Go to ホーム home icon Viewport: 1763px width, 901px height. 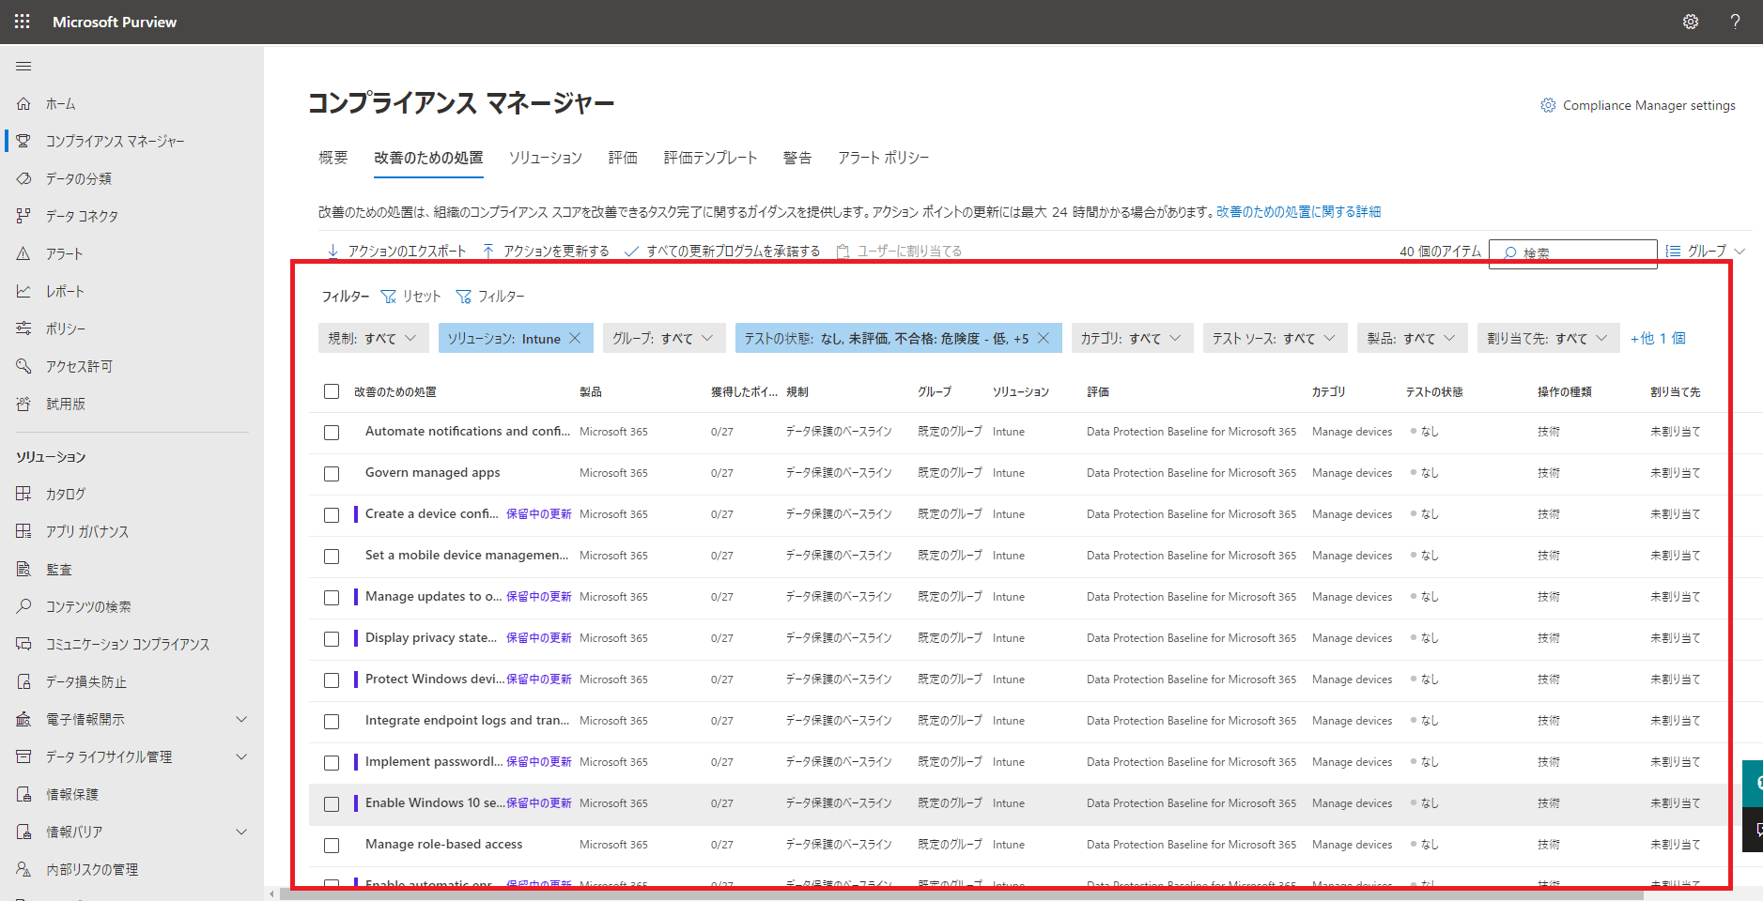[23, 103]
